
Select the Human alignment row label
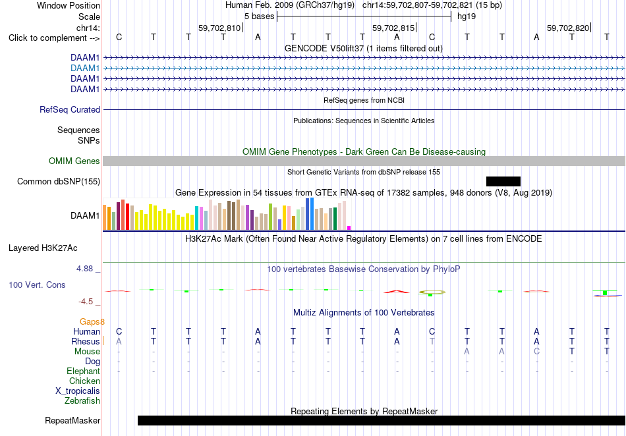coord(86,331)
